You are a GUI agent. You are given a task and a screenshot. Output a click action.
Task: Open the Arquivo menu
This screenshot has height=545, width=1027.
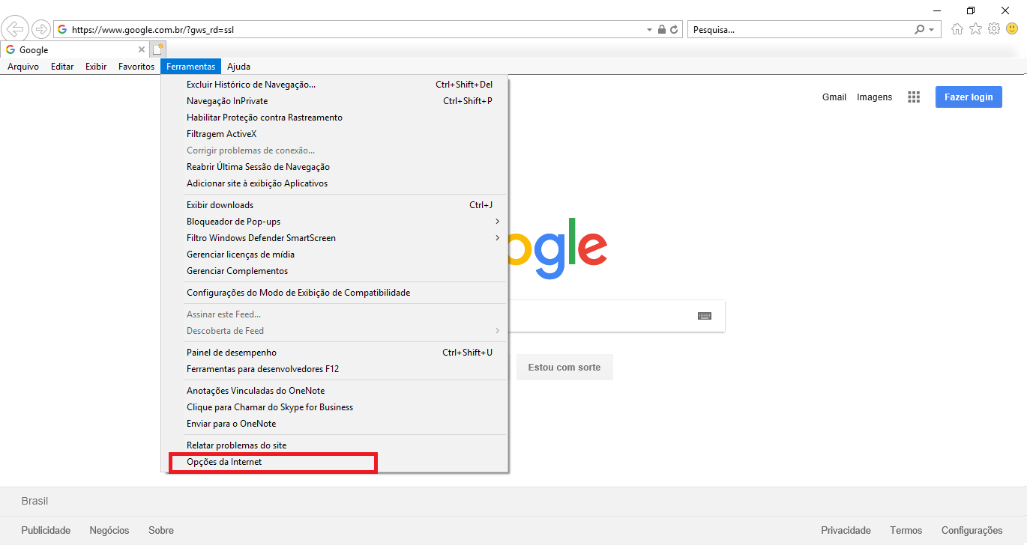[x=23, y=67]
